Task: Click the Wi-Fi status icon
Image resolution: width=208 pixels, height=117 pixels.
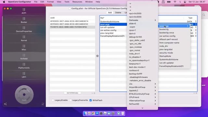Action: point(175,2)
